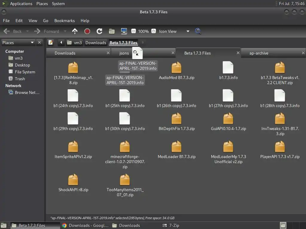The image size is (306, 229).
Task: Go to vm3 in the path bar
Action: tap(74, 43)
